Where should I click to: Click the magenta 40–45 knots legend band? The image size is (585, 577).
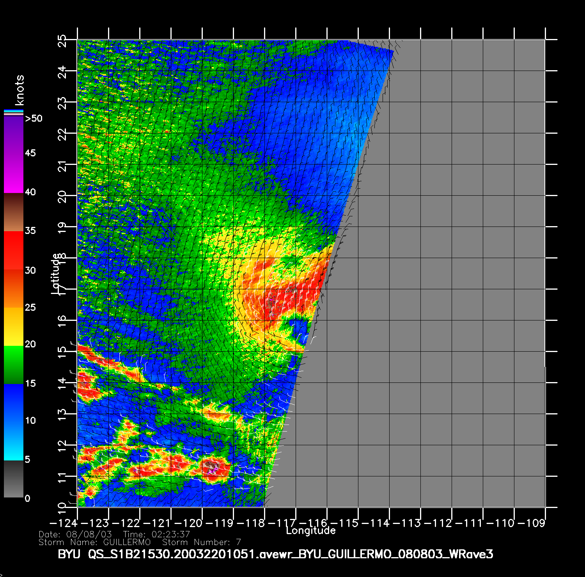pos(14,173)
